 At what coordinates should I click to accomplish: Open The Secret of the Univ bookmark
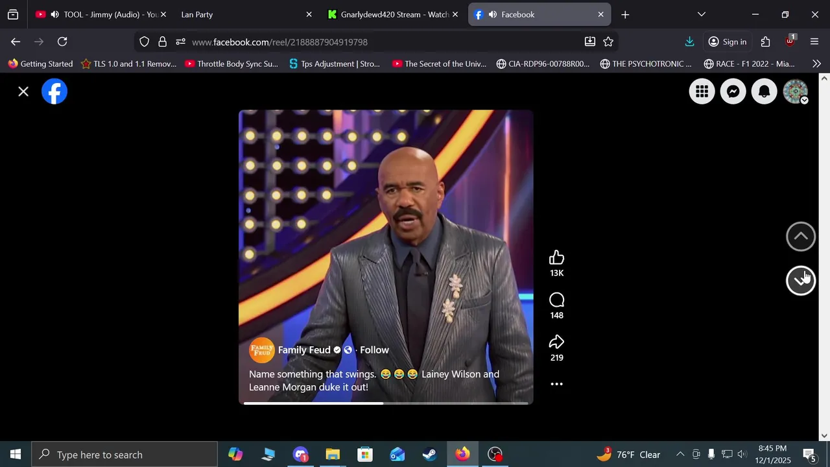[x=439, y=64]
